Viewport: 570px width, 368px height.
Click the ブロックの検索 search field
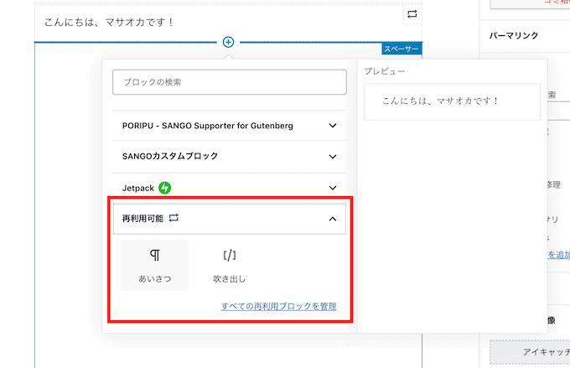point(230,82)
